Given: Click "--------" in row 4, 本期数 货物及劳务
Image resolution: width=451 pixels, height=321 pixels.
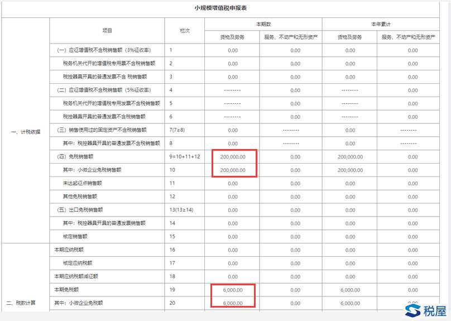Looking at the screenshot, I should 232,90.
